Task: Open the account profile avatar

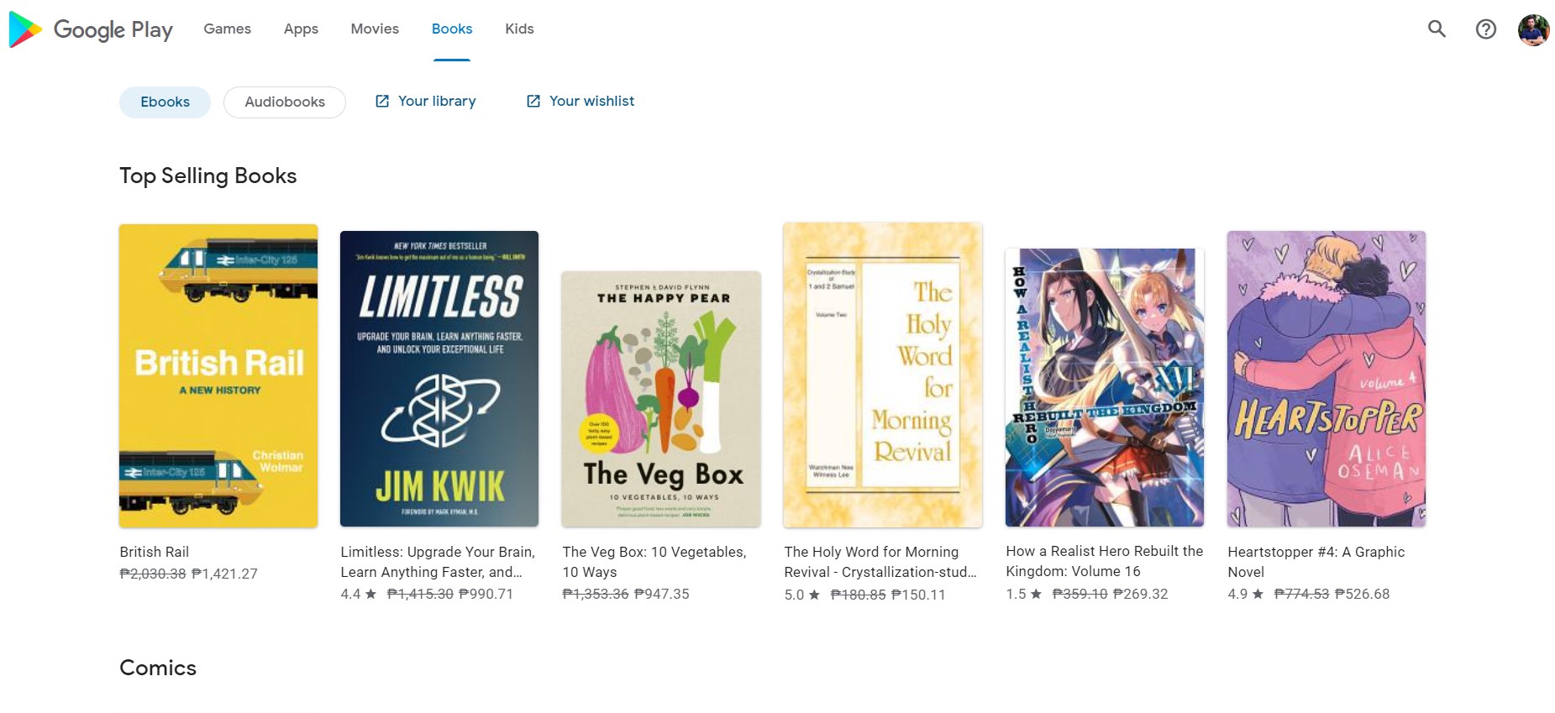Action: (x=1533, y=29)
